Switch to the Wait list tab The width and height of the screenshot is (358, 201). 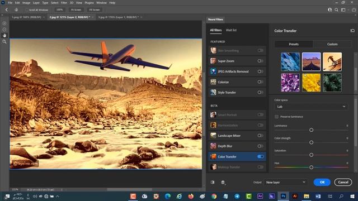tap(231, 30)
